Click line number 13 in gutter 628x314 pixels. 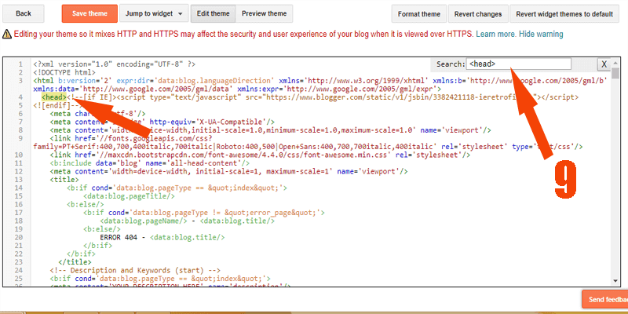19,180
